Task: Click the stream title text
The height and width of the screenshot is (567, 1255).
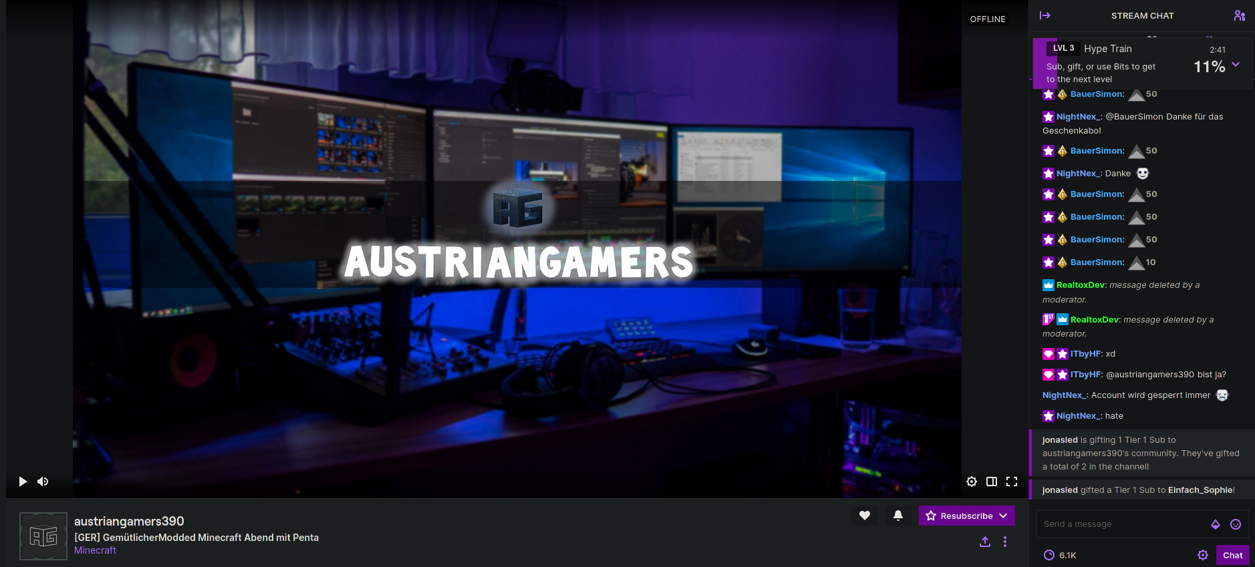Action: 196,538
